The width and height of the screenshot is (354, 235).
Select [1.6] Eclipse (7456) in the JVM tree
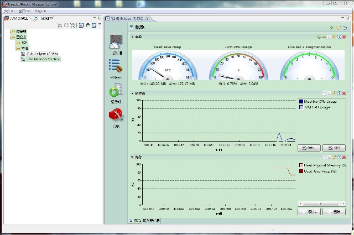click(x=40, y=54)
